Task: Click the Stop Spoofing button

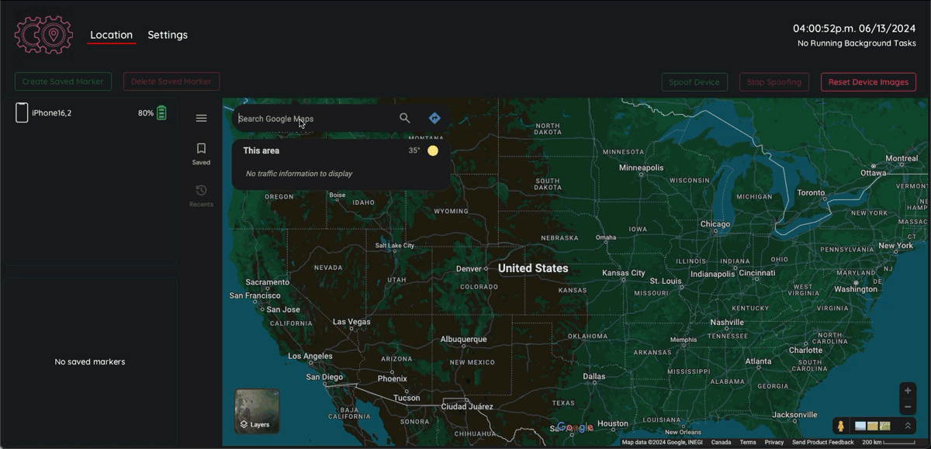Action: [774, 82]
